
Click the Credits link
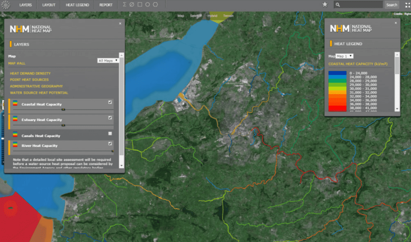(398, 14)
